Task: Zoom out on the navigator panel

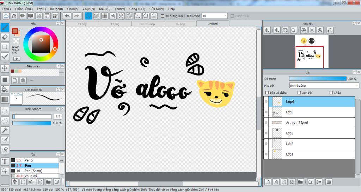Action: (x=294, y=30)
